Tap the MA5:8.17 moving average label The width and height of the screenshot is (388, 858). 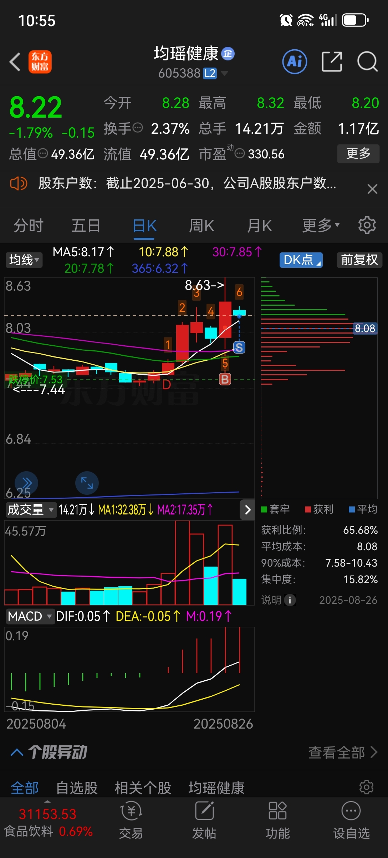(83, 252)
